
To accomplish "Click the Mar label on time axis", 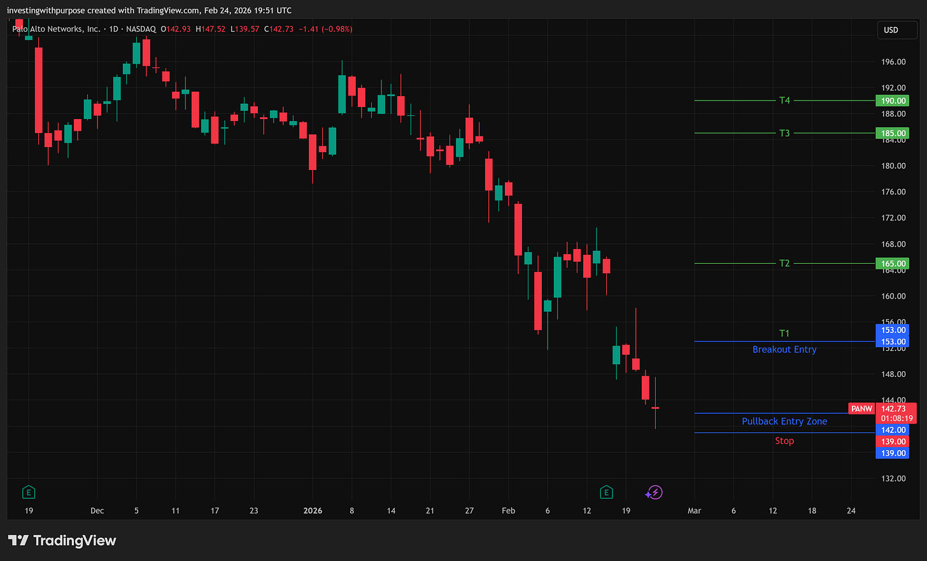I will pyautogui.click(x=694, y=511).
